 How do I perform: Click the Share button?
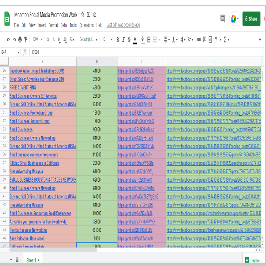[x=251, y=19]
